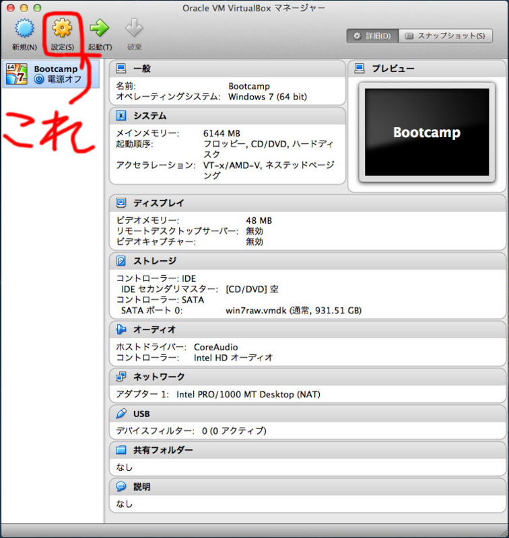Click the プレビュー header title

click(393, 69)
